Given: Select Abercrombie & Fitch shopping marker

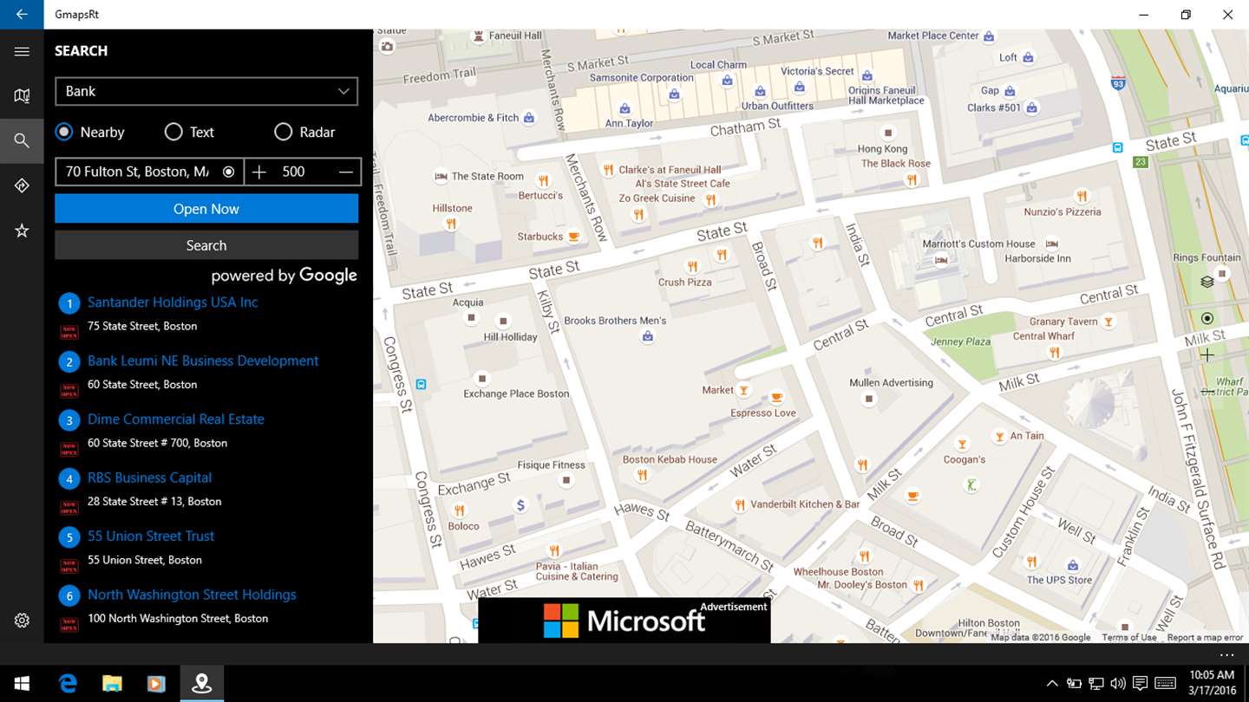Looking at the screenshot, I should pos(529,118).
